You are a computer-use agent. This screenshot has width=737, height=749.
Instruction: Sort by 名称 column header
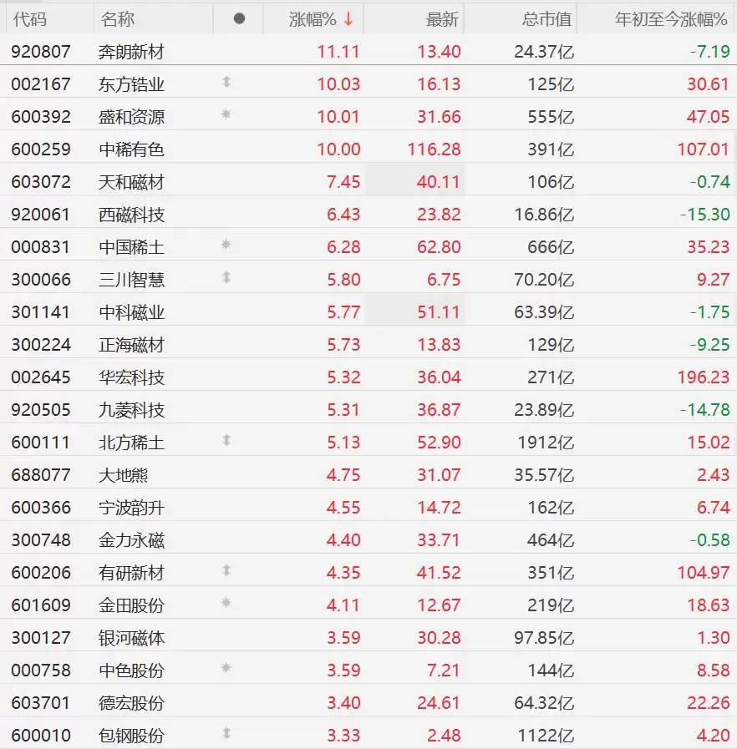point(118,19)
